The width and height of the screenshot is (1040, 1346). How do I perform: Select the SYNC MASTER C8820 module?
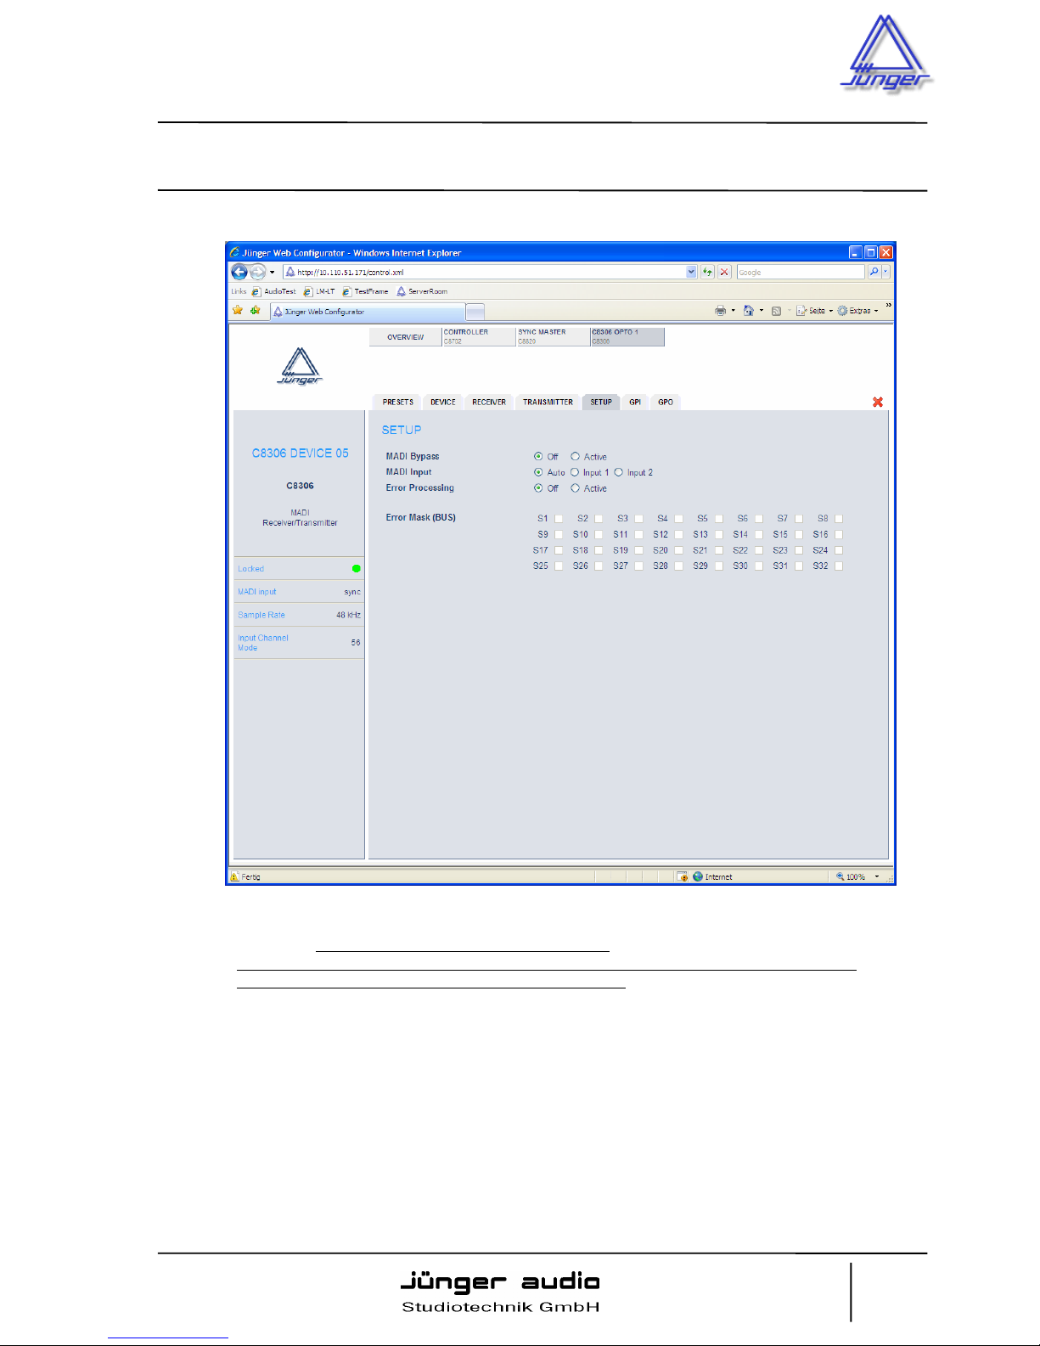[x=554, y=336]
